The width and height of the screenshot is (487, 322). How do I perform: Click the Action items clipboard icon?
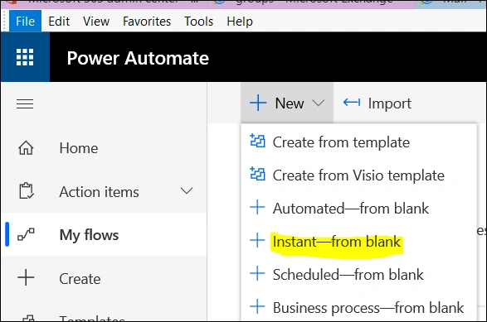(x=27, y=191)
